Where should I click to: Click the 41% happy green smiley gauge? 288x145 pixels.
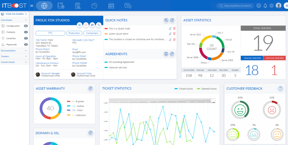[x=240, y=110]
